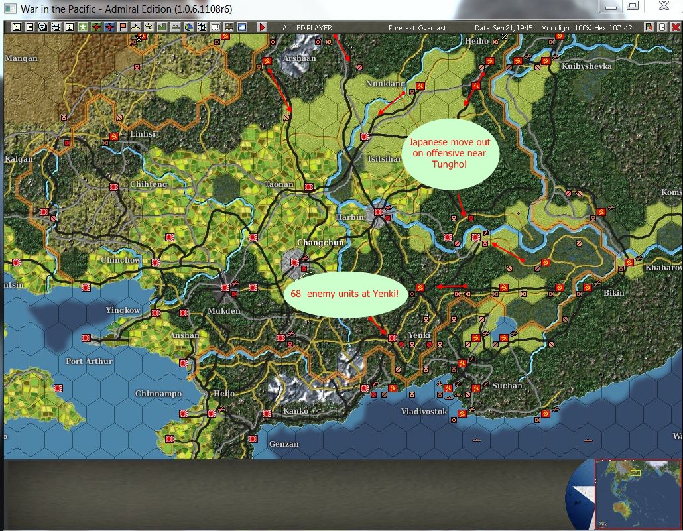Screen dimensions: 683x531
Task: Select the Soviet unit at Bikin
Action: tap(587, 288)
